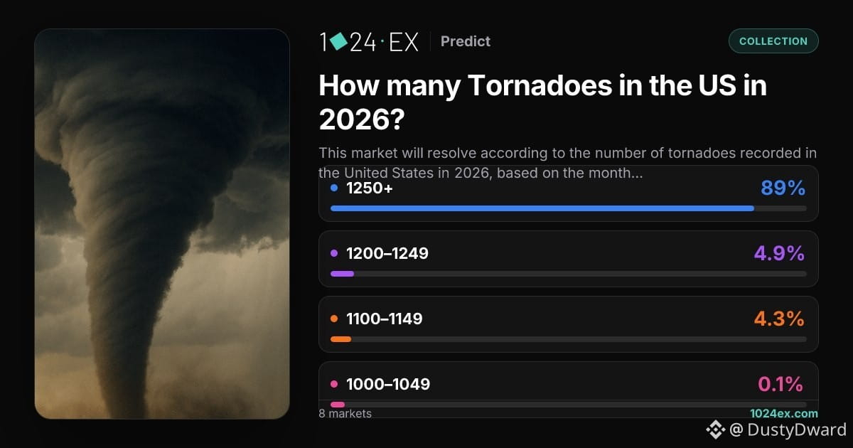Screen dimensions: 853x448
Task: Click the purple dot beside 1200–1249
Action: [334, 253]
